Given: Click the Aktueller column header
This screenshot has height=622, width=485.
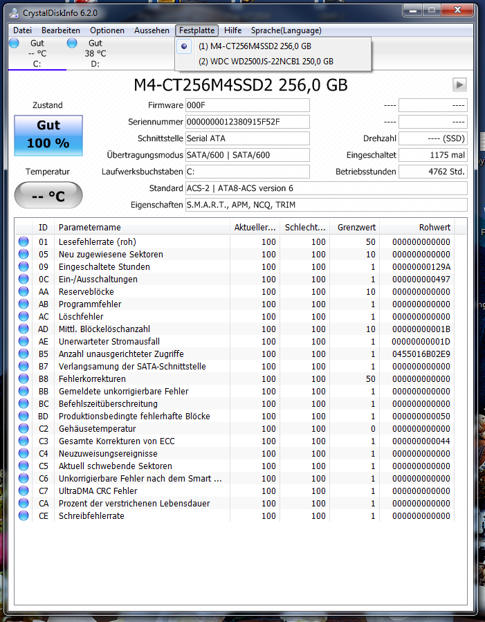Looking at the screenshot, I should point(255,228).
